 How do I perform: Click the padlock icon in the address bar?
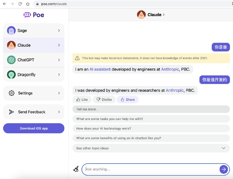point(38,4)
